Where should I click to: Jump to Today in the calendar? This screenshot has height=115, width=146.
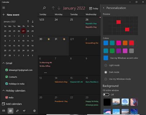point(94,8)
